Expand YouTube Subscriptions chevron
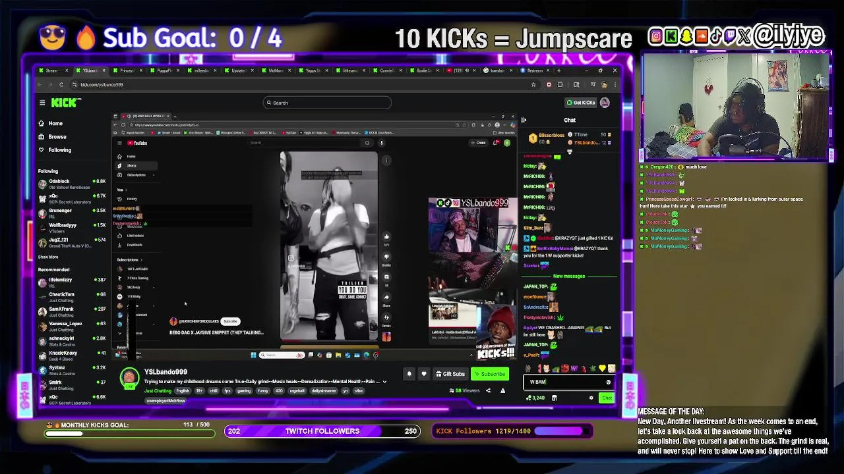Screen dimensions: 844x474 (x=154, y=175)
